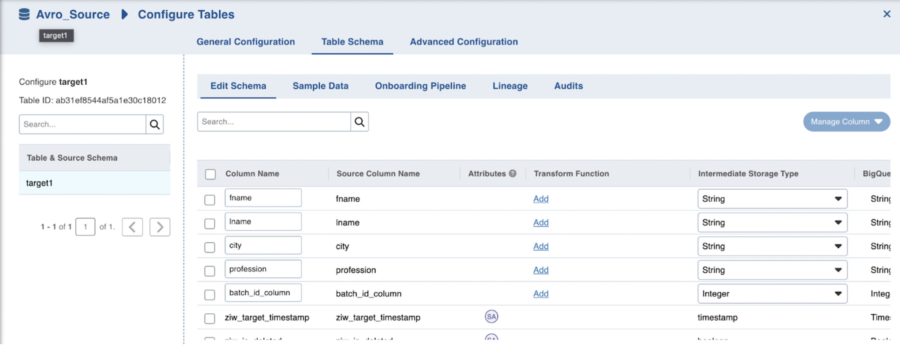Open fname Intermediate Storage Type dropdown
900x346 pixels.
click(772, 199)
